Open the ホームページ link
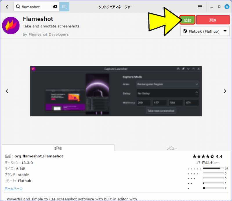 (13, 188)
